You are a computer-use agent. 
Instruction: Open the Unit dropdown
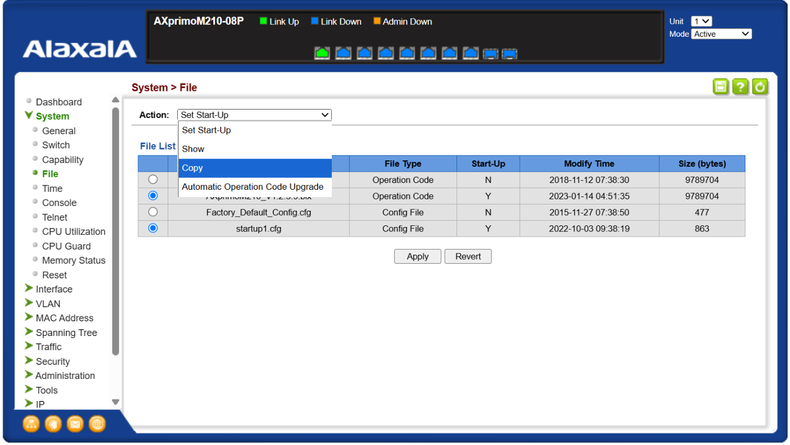pyautogui.click(x=701, y=21)
